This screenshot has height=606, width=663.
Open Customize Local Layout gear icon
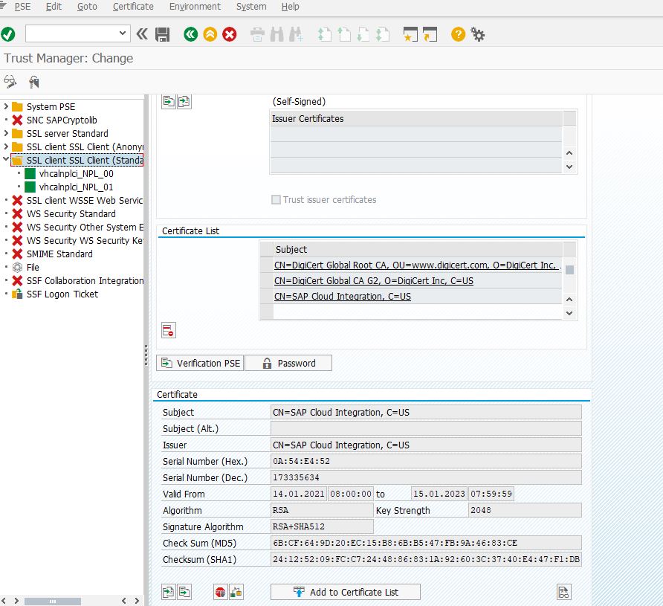(478, 34)
